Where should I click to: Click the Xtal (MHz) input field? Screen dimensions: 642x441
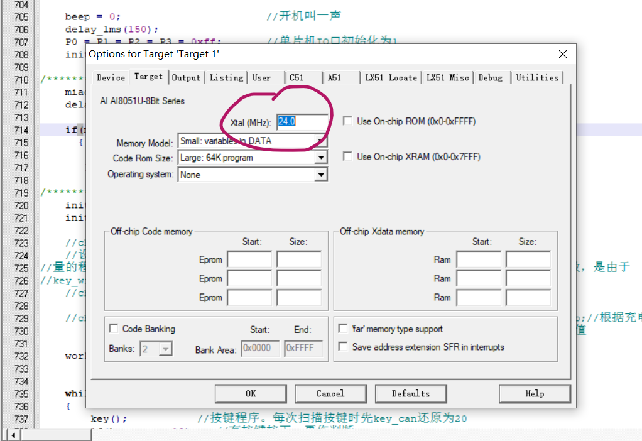tap(302, 122)
